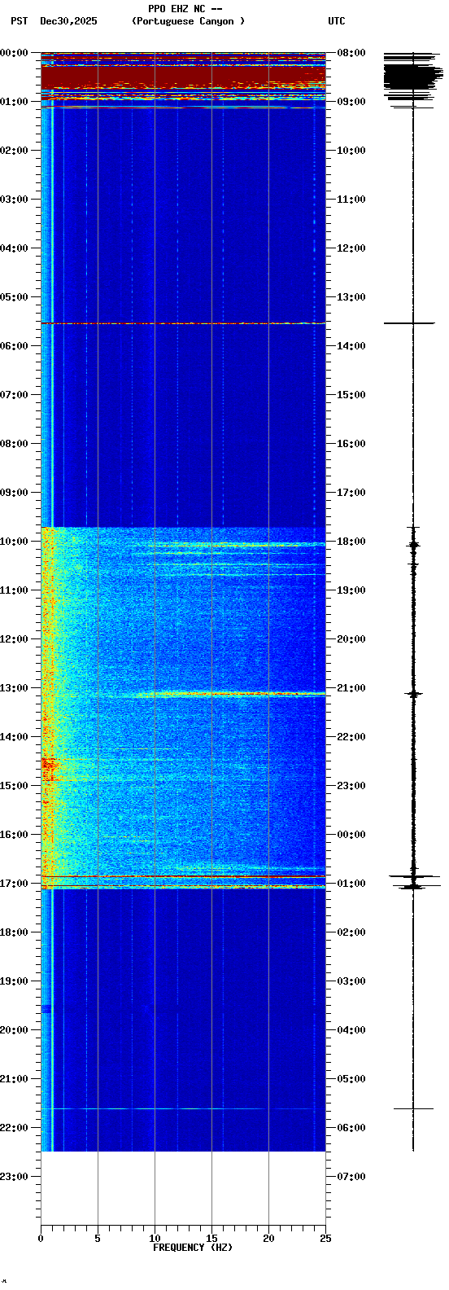Select the UTC 14:00 time label

(351, 346)
